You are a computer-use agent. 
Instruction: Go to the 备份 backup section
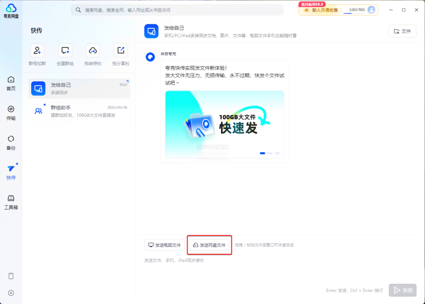tap(11, 143)
